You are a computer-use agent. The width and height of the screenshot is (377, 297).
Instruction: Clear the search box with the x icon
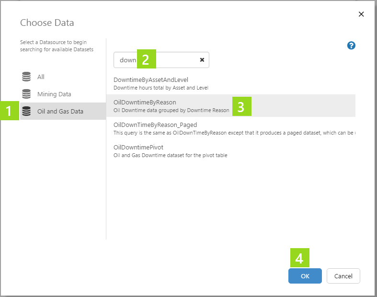tap(202, 60)
